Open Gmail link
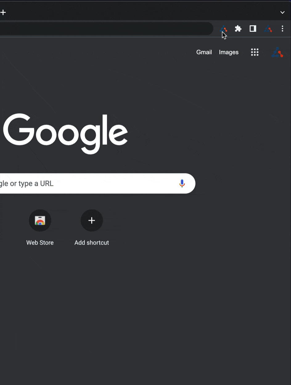 pos(204,52)
